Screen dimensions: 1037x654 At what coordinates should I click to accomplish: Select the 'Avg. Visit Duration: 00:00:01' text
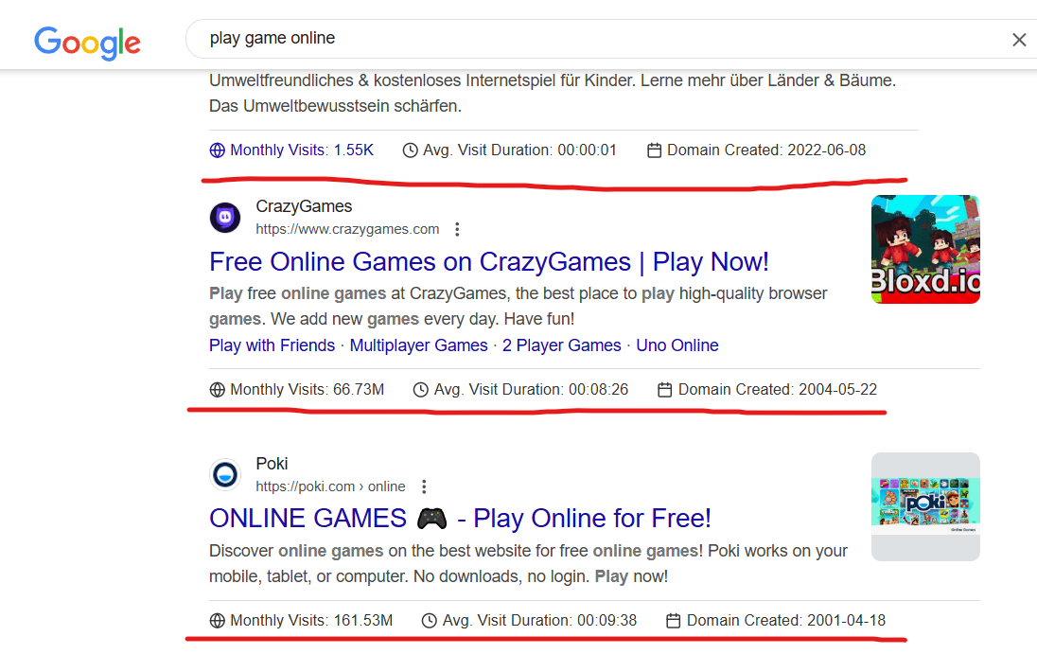[x=519, y=150]
